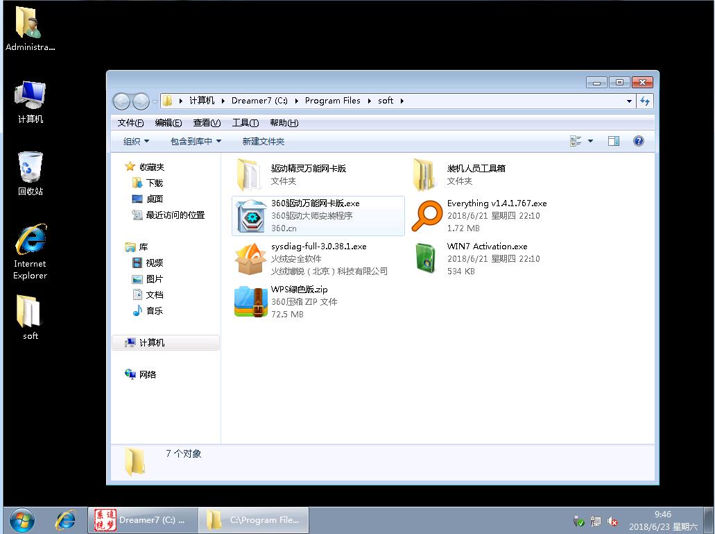Click the network tray icon
The width and height of the screenshot is (715, 534).
click(596, 522)
